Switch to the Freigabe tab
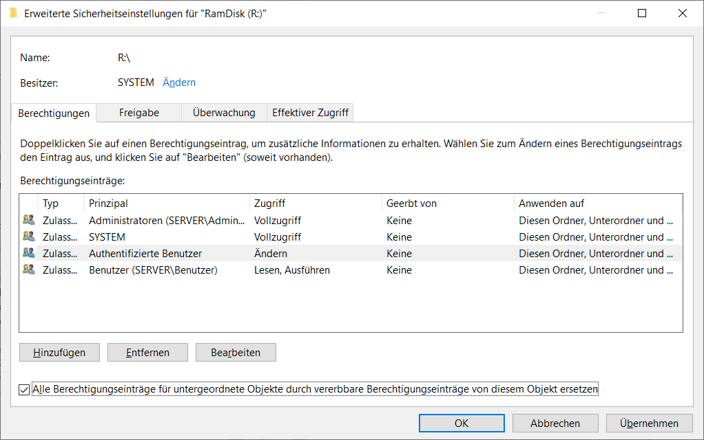Viewport: 704px width, 440px height. [138, 113]
